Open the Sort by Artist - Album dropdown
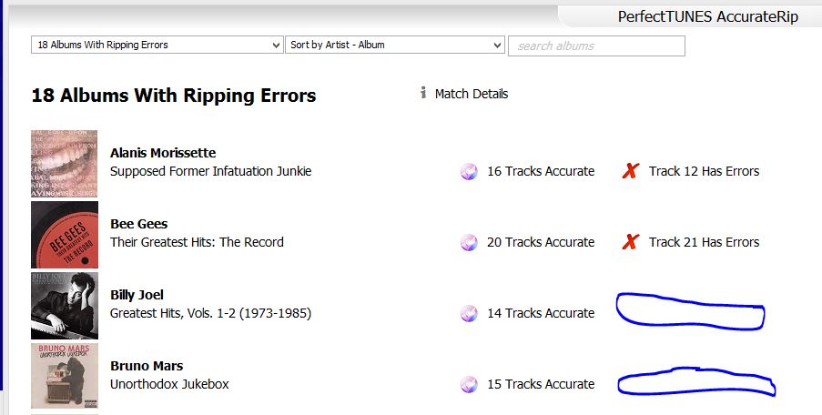 [395, 45]
